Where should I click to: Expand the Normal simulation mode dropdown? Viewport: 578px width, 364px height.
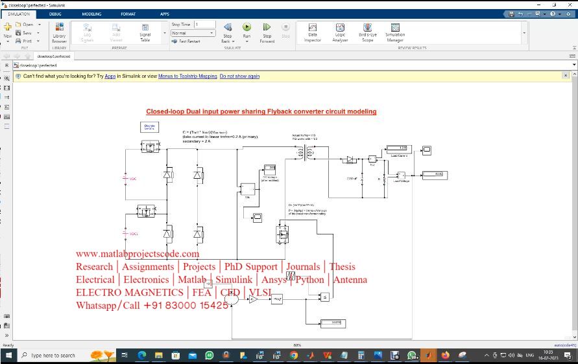point(212,33)
